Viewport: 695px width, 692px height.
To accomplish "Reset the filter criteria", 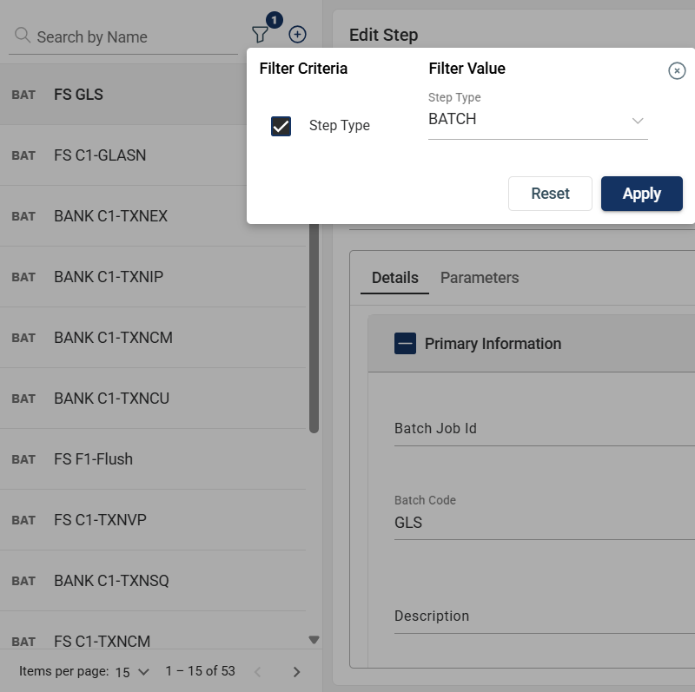I will click(550, 194).
